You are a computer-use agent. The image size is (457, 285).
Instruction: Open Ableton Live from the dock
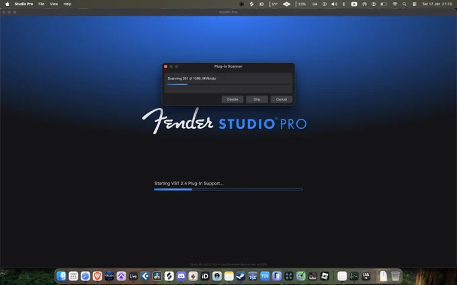[x=133, y=276]
